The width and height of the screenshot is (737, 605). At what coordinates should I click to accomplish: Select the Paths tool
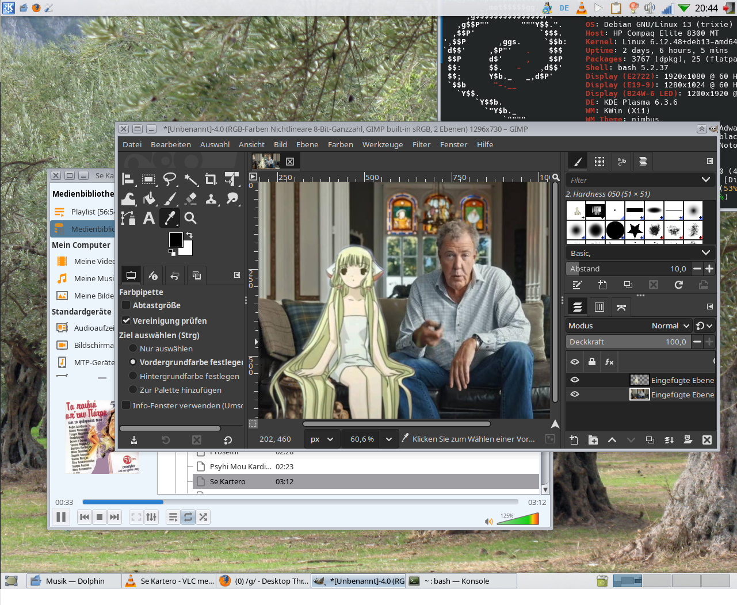128,219
